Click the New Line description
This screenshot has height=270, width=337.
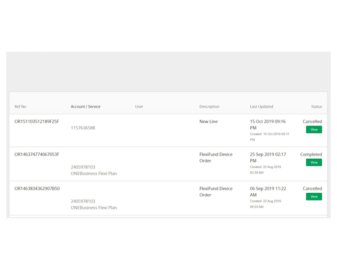pos(208,122)
